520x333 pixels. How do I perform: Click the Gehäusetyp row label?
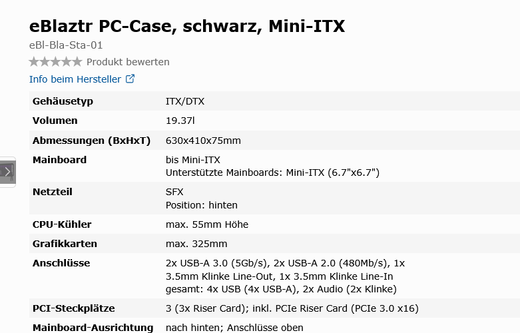click(63, 101)
